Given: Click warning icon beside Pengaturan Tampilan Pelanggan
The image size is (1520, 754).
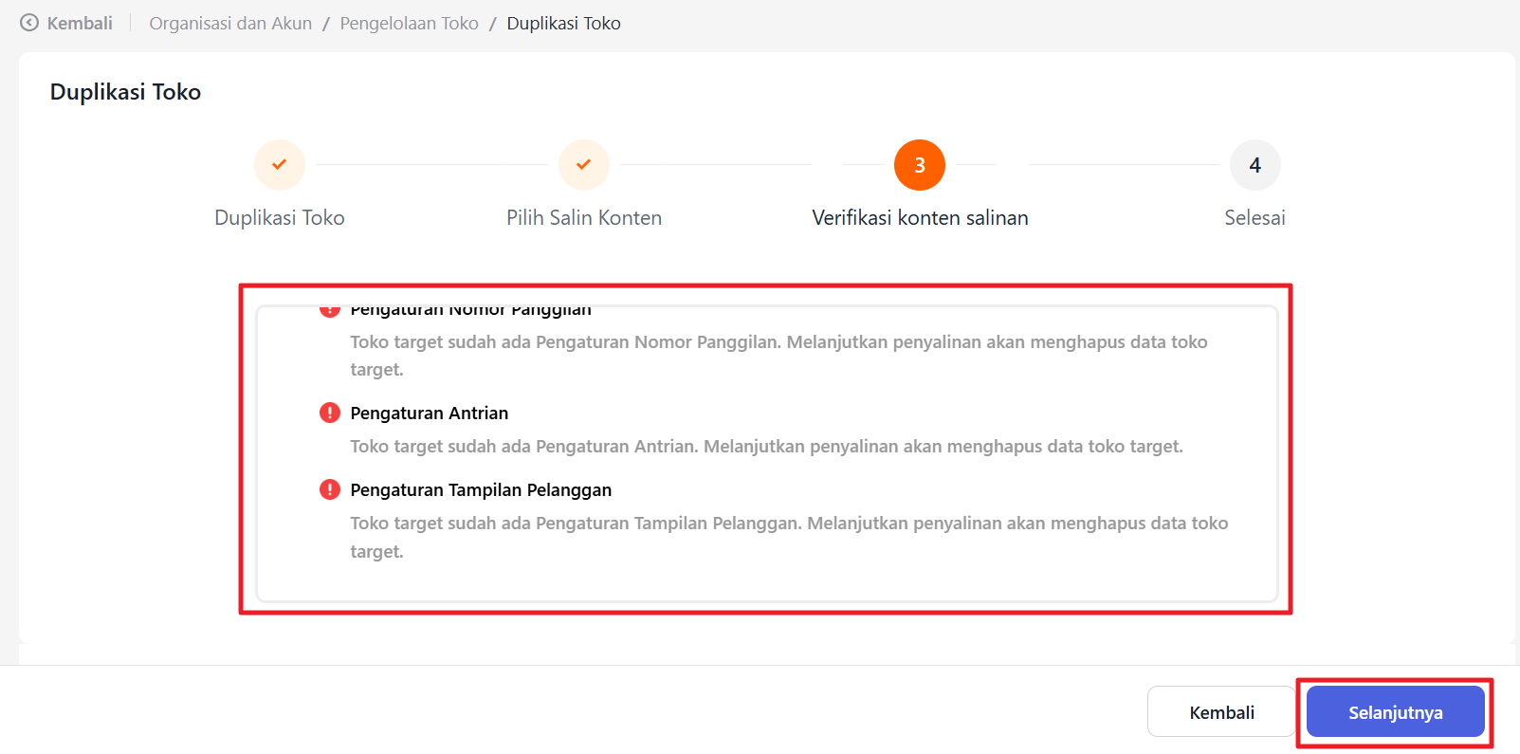Looking at the screenshot, I should click(329, 489).
